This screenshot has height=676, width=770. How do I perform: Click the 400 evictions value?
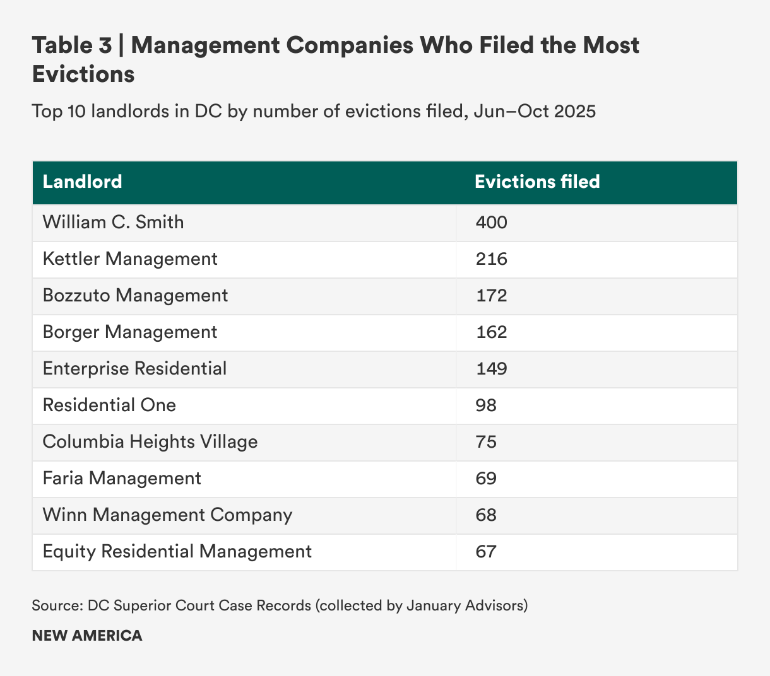pyautogui.click(x=491, y=223)
